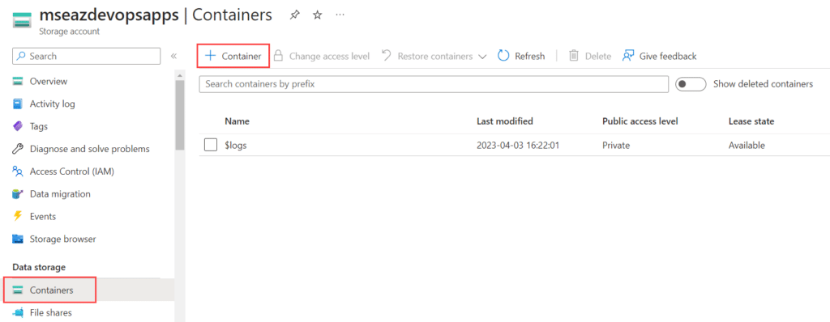Click the Activity log icon

pos(18,104)
